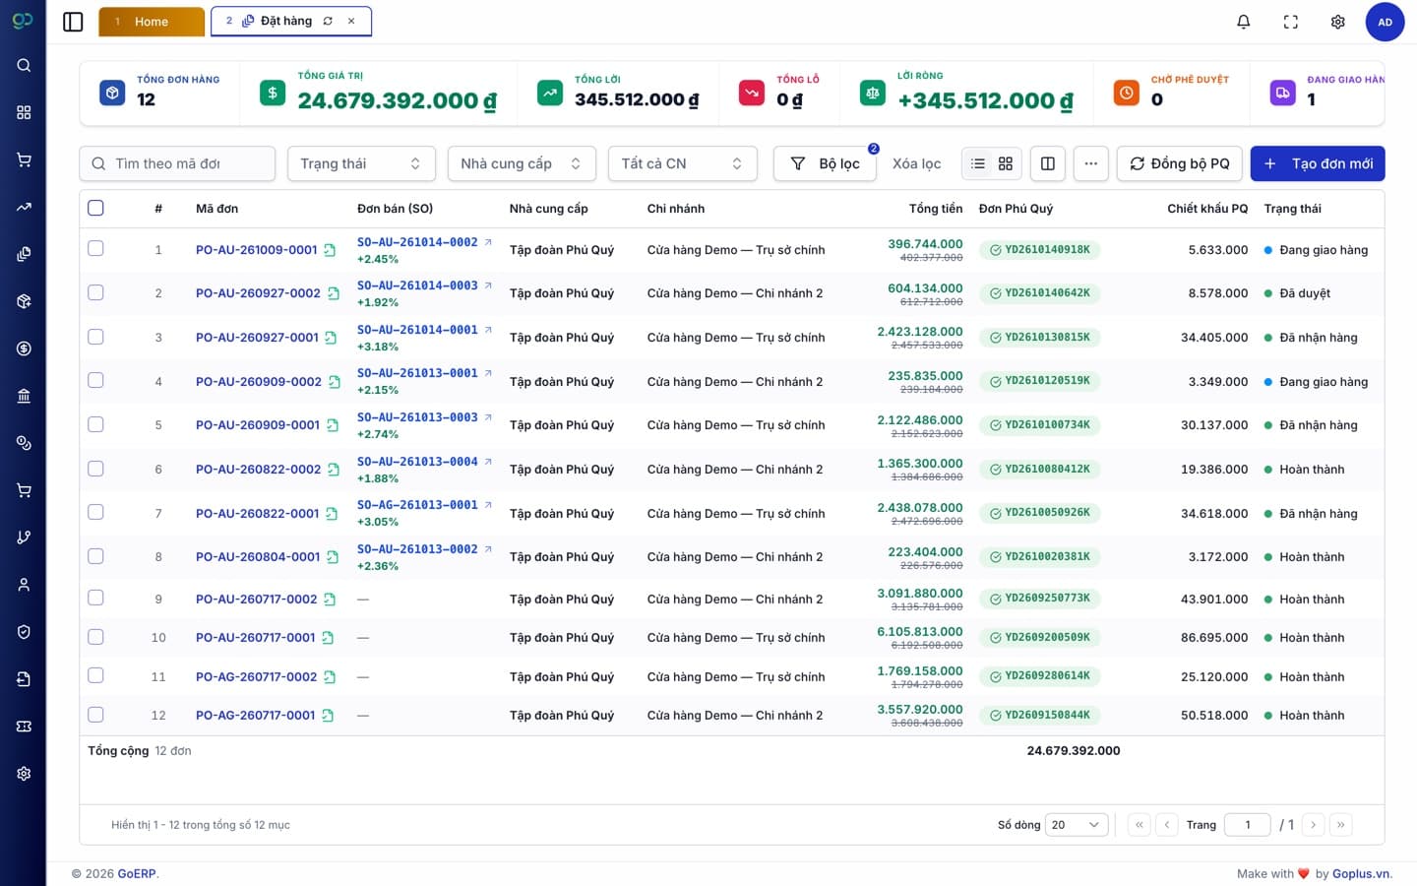The image size is (1417, 886).
Task: Expand the Nhà cung cấp dropdown
Action: [522, 163]
